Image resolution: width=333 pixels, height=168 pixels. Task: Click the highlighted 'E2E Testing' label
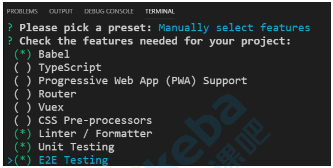coord(73,160)
